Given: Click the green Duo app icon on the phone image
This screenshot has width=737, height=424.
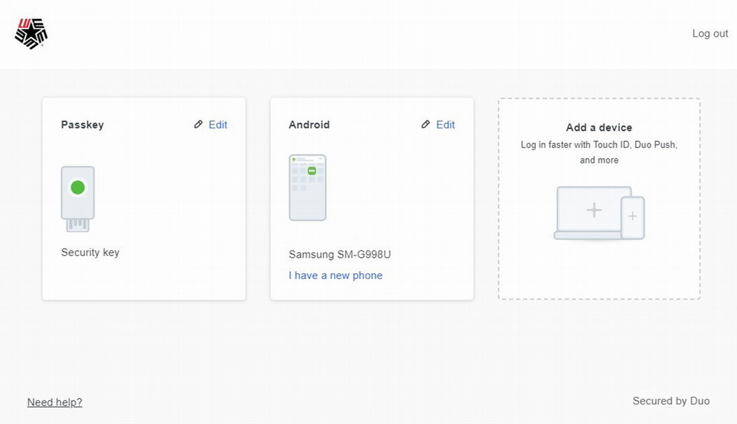Looking at the screenshot, I should pyautogui.click(x=312, y=171).
